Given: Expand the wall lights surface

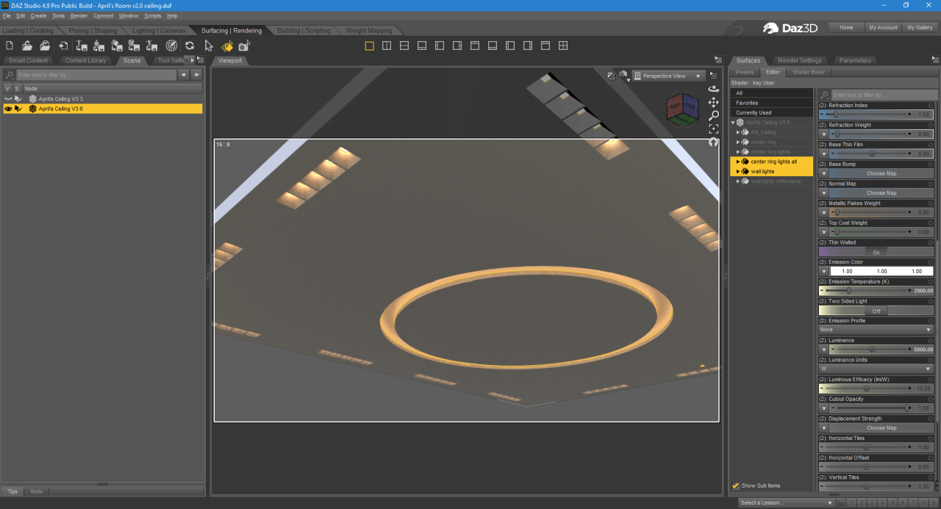Looking at the screenshot, I should (738, 171).
